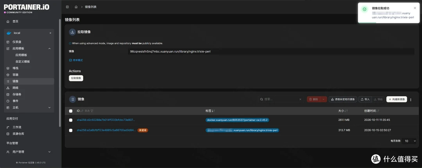
Task: Click the red 删除 button
Action: [x=314, y=99]
